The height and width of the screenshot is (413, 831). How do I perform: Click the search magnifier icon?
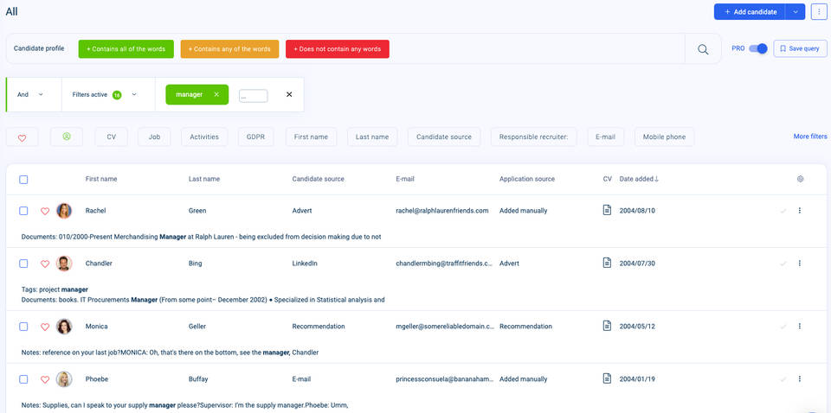[703, 49]
